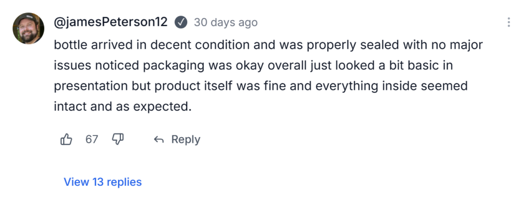Click the curved reply arrow icon
Screen dimensions: 531x215
[159, 140]
